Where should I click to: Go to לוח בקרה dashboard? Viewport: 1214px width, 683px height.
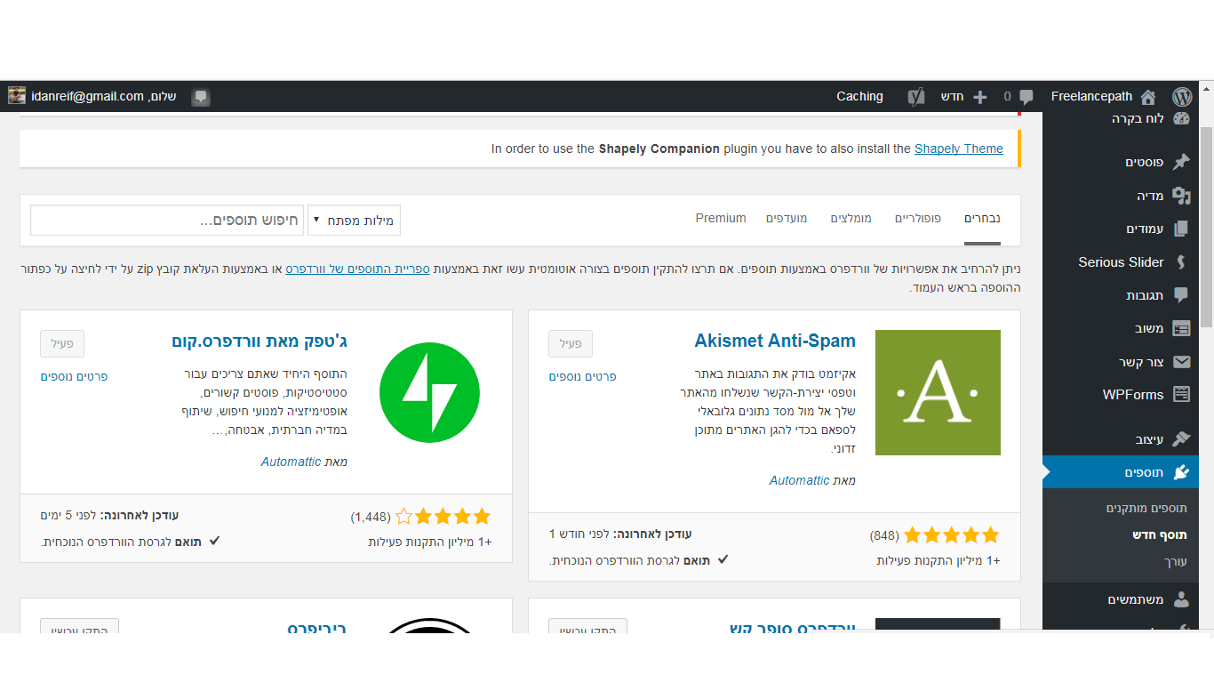click(x=1138, y=118)
